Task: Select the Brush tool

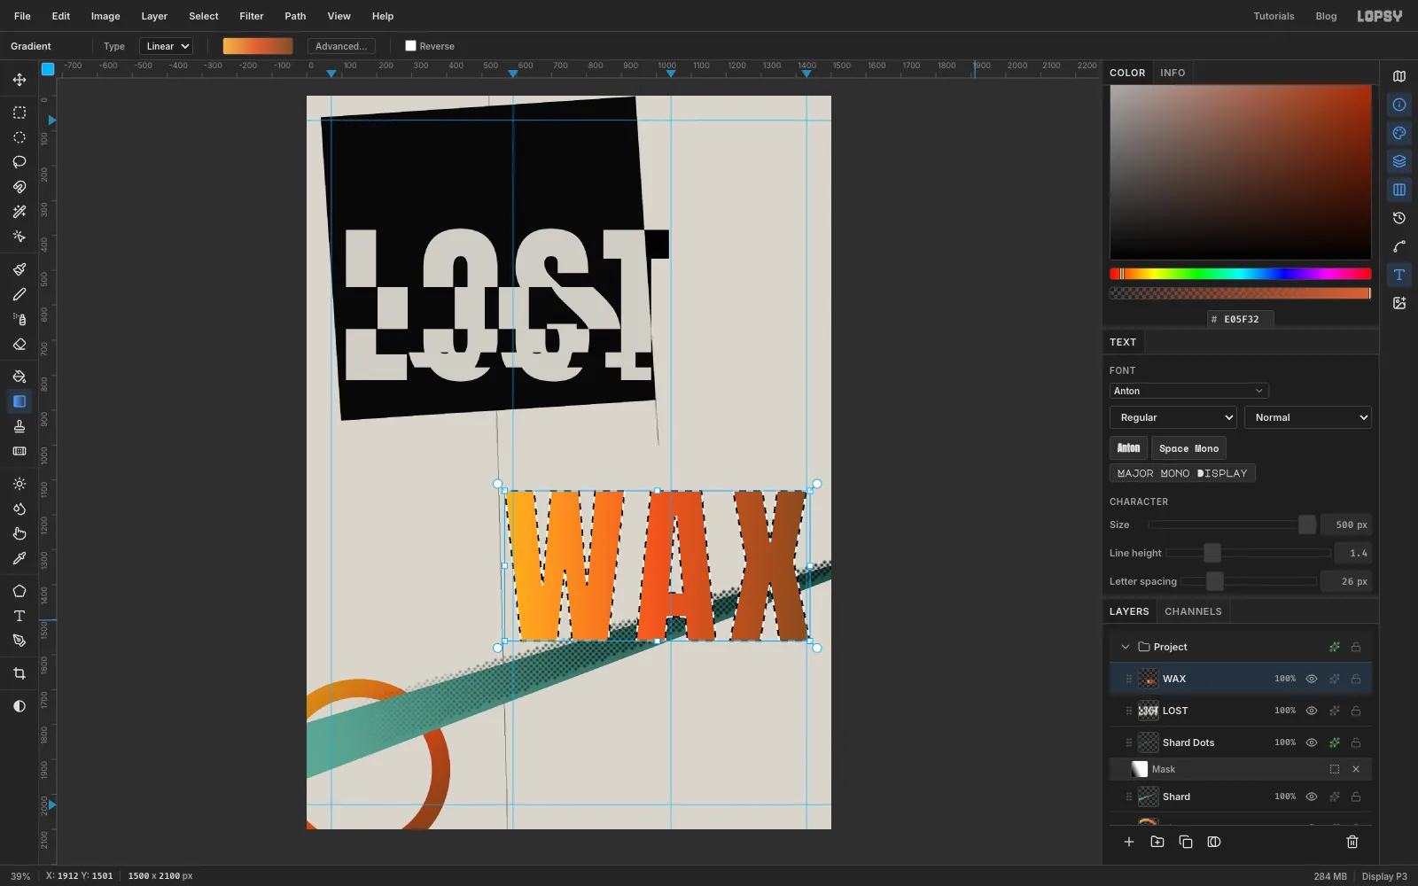Action: [19, 269]
